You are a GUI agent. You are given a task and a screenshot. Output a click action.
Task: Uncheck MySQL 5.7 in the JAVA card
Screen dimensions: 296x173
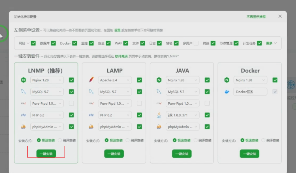(x=207, y=92)
